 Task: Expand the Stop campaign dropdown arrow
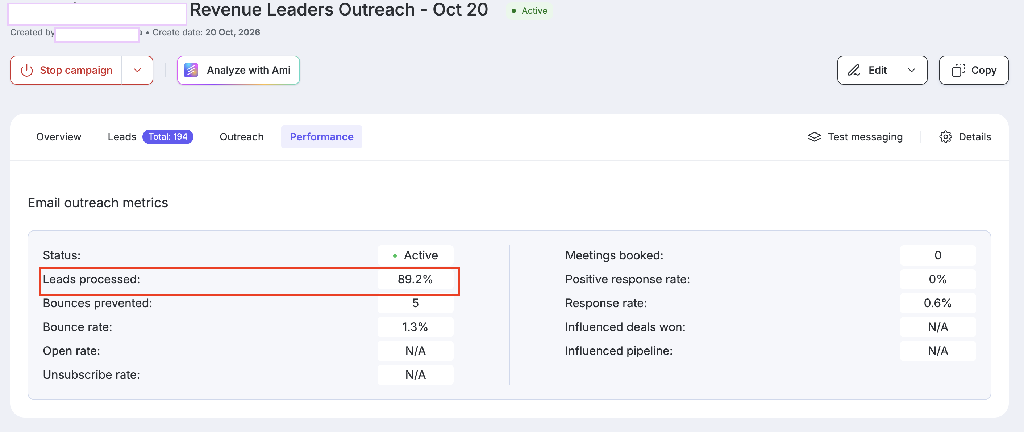[x=137, y=70]
